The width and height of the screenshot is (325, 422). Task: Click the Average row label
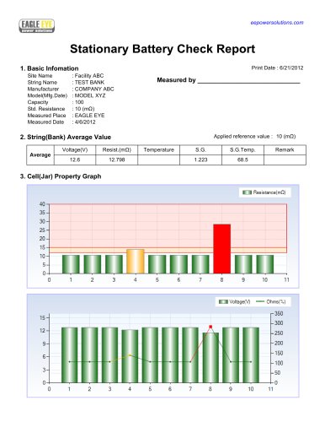tap(40, 155)
